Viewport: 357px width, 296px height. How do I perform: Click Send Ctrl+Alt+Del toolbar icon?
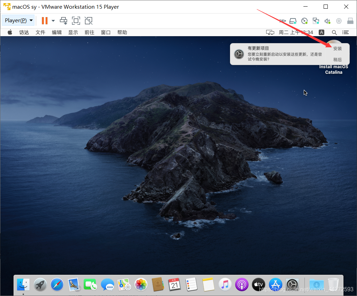63,21
